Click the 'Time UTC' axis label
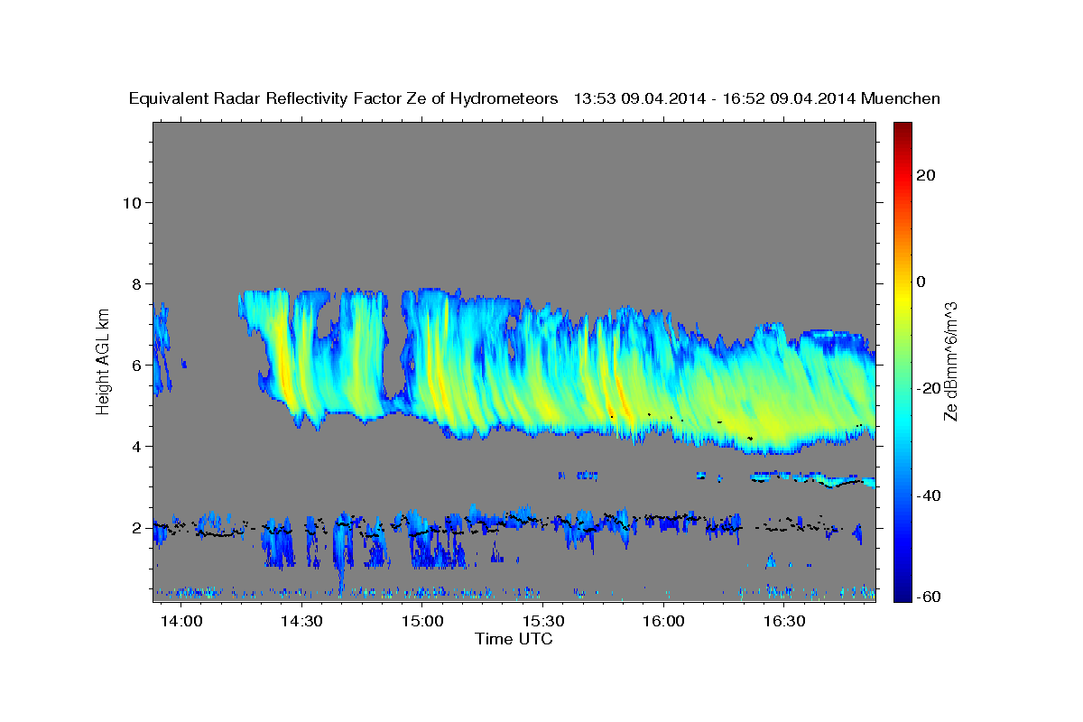1083x722 pixels. tap(514, 639)
